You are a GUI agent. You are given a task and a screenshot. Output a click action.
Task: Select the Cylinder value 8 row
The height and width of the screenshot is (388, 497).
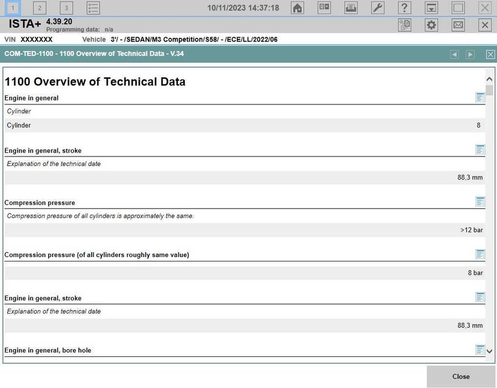245,125
